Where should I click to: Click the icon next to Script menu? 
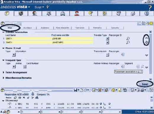click(x=48, y=7)
